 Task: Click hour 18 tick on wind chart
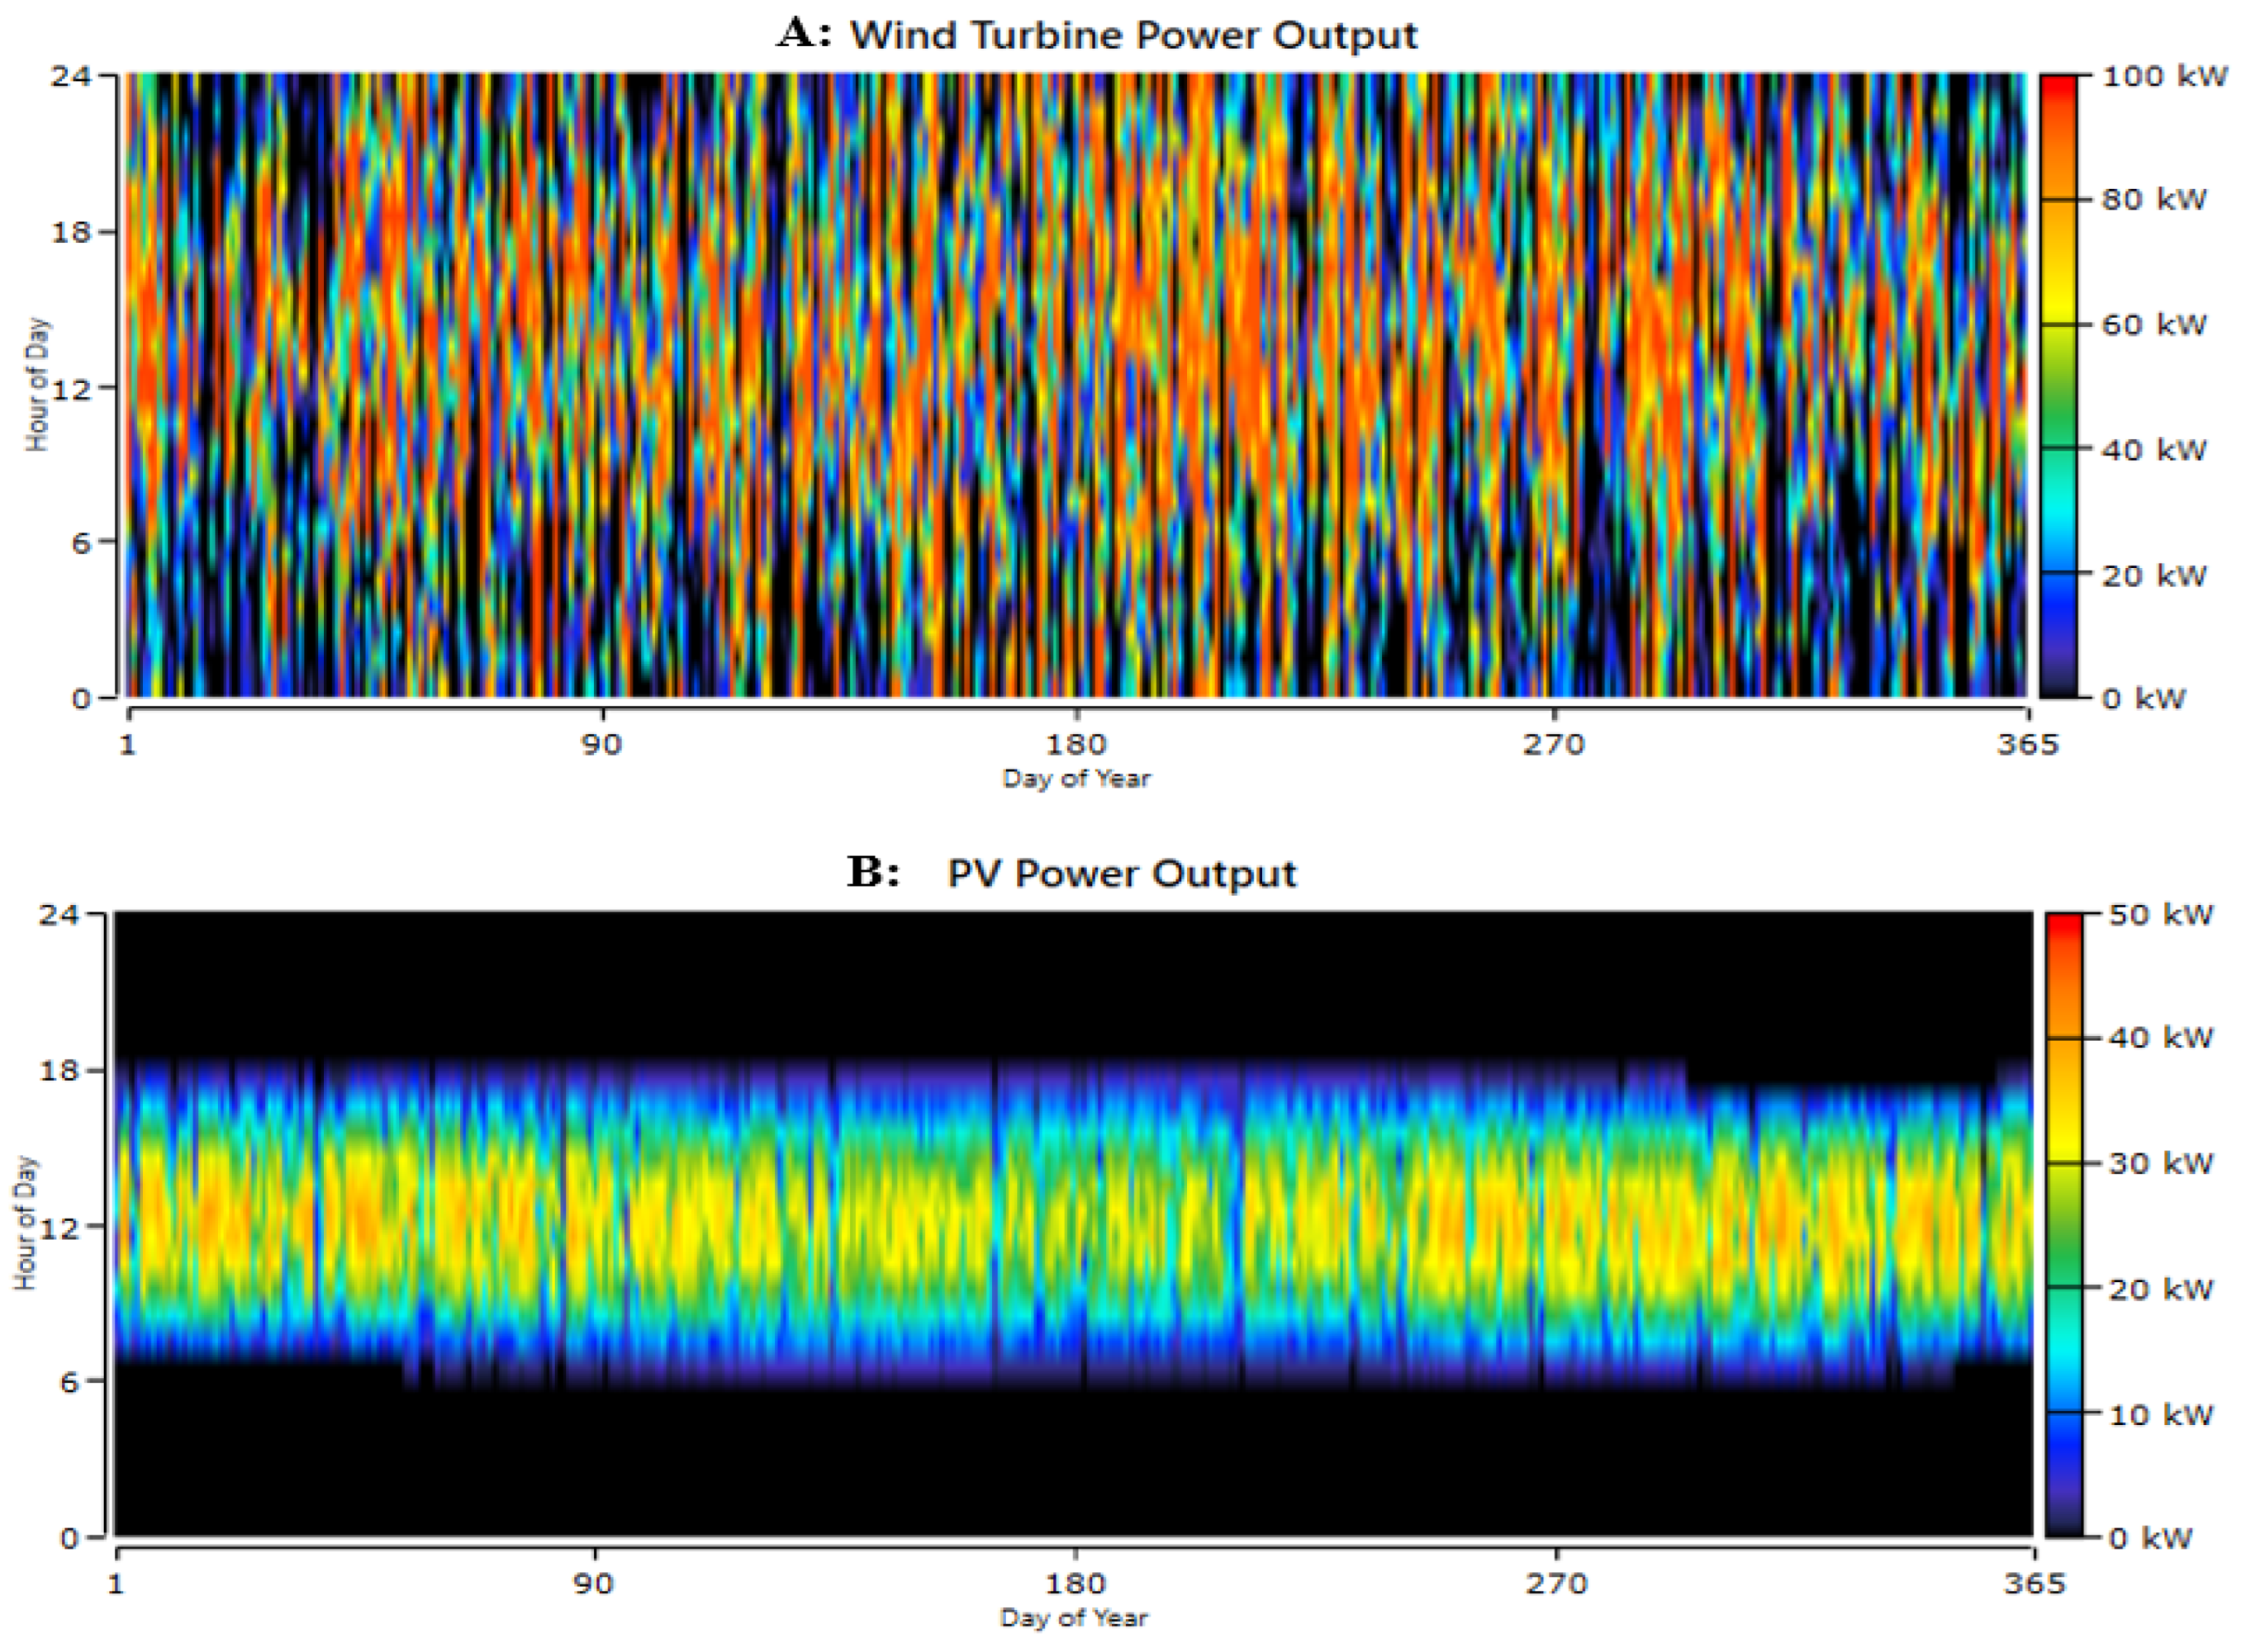tap(70, 232)
